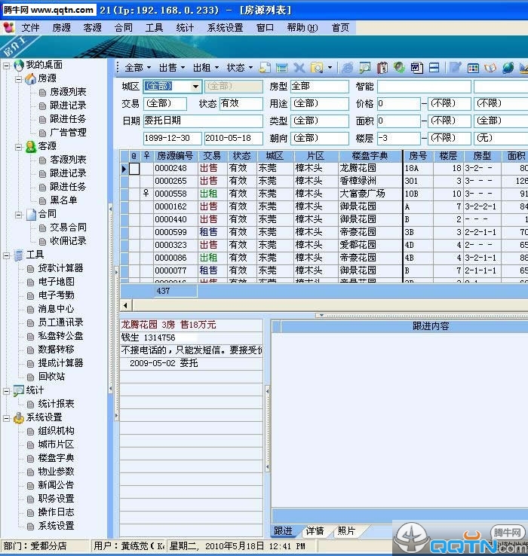Click the icon beside 系统设置 tree node
Viewport: 528px width, 556px height.
point(19,417)
